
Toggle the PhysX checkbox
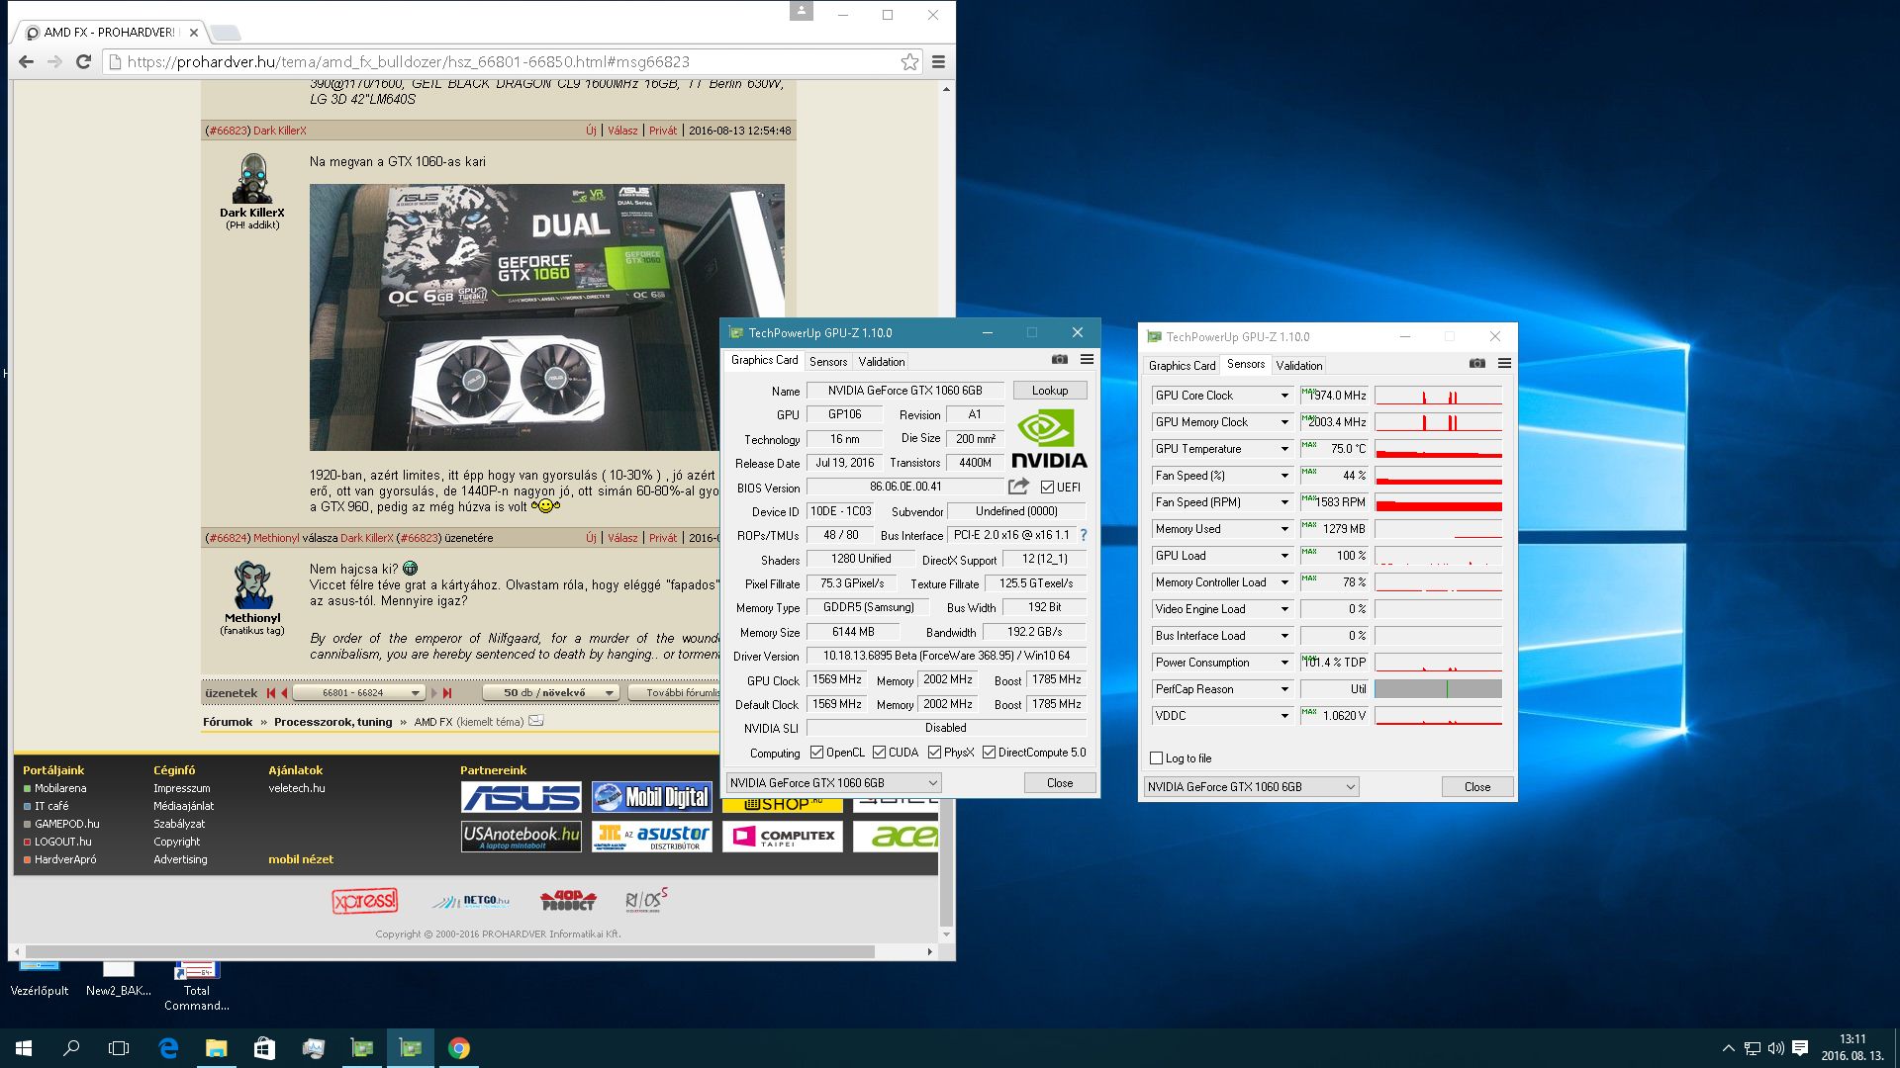[934, 753]
